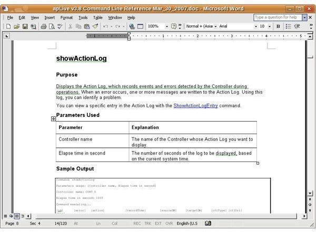This screenshot has width=316, height=232.
Task: Open the Table menu
Action: coord(98,18)
